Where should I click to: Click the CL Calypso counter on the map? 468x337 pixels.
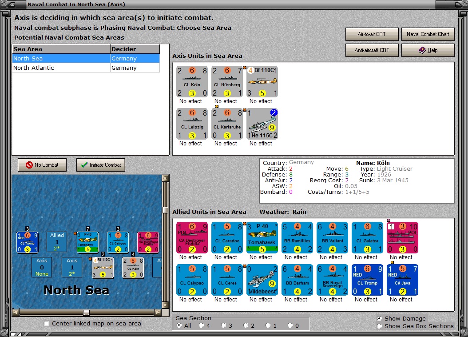(118, 242)
